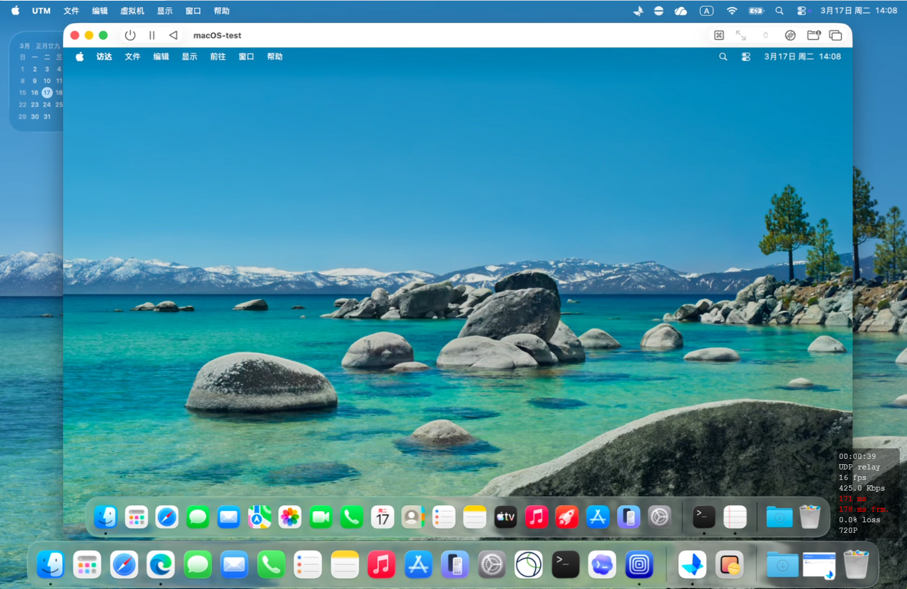Open Control Center inside the guest VM
Viewport: 907px width, 589px height.
click(x=746, y=57)
